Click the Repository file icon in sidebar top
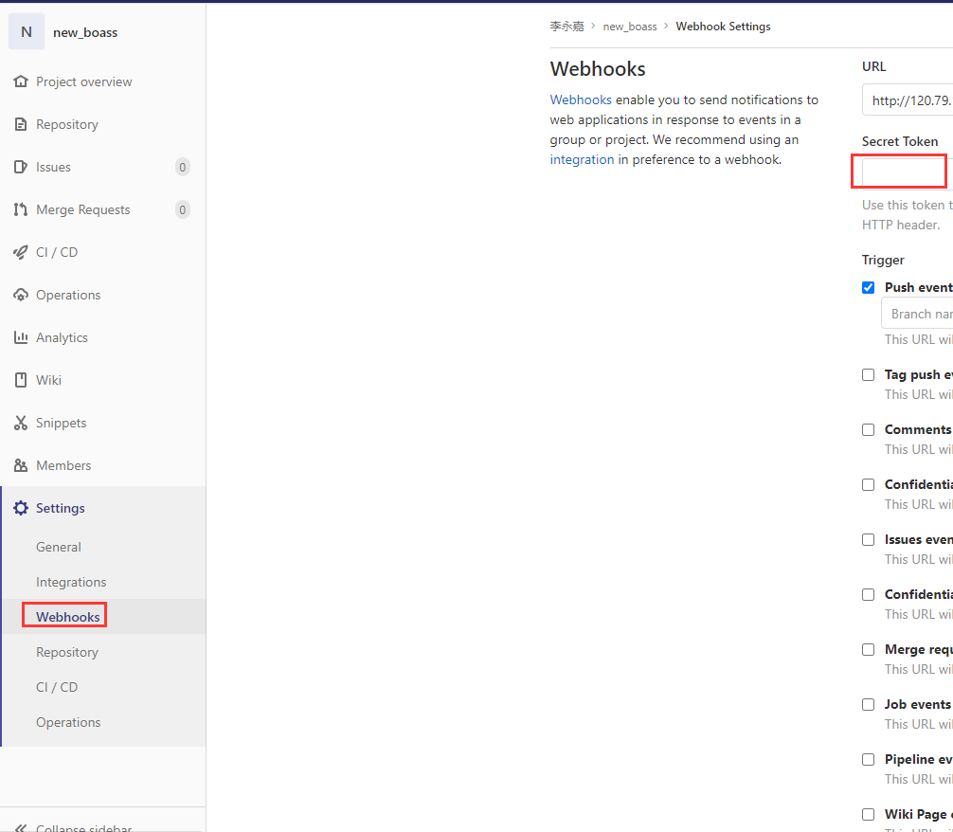The height and width of the screenshot is (832, 953). pyautogui.click(x=21, y=124)
